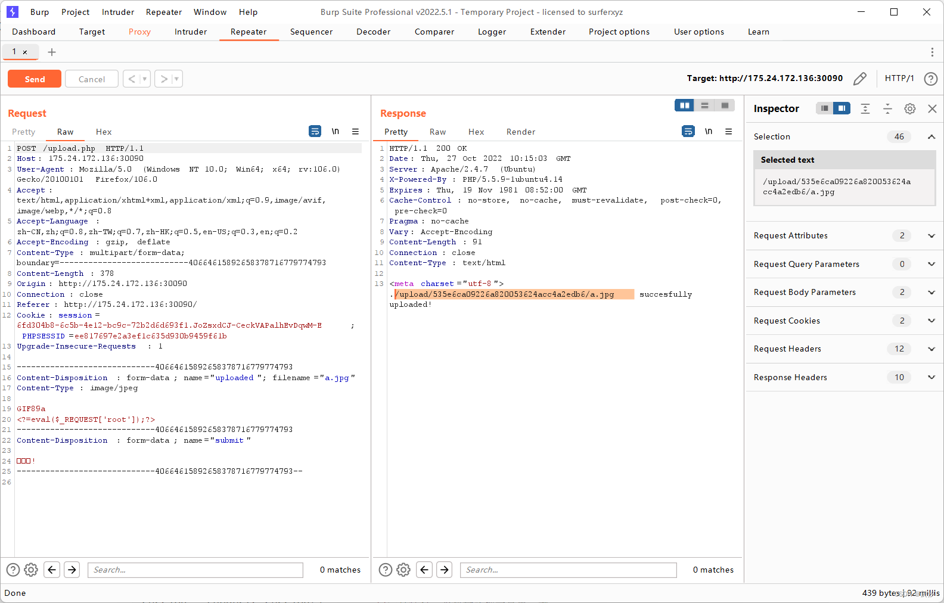Dock Inspector layout right option
The image size is (944, 603).
(x=841, y=108)
